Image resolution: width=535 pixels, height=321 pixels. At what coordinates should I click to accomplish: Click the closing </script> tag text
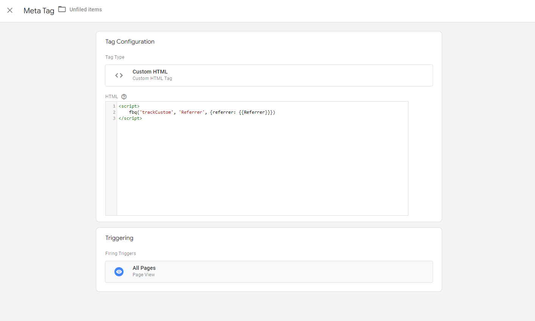(130, 118)
